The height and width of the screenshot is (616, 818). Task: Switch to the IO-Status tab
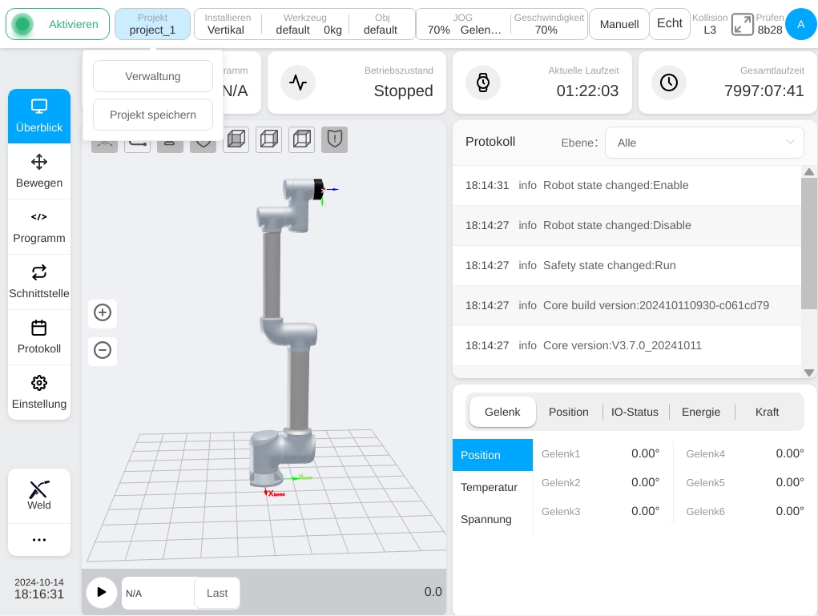[x=635, y=412]
